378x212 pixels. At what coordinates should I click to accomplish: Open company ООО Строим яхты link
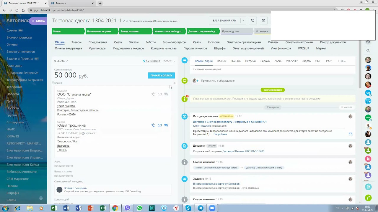(74, 95)
